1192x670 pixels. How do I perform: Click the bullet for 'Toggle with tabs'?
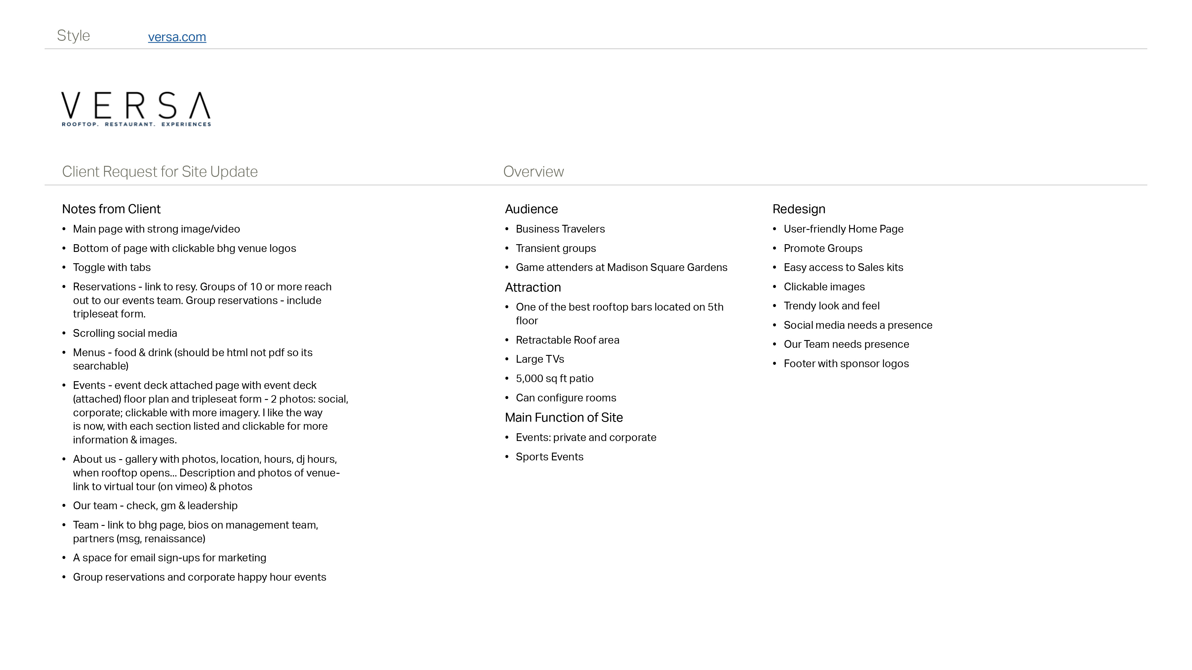click(x=66, y=267)
